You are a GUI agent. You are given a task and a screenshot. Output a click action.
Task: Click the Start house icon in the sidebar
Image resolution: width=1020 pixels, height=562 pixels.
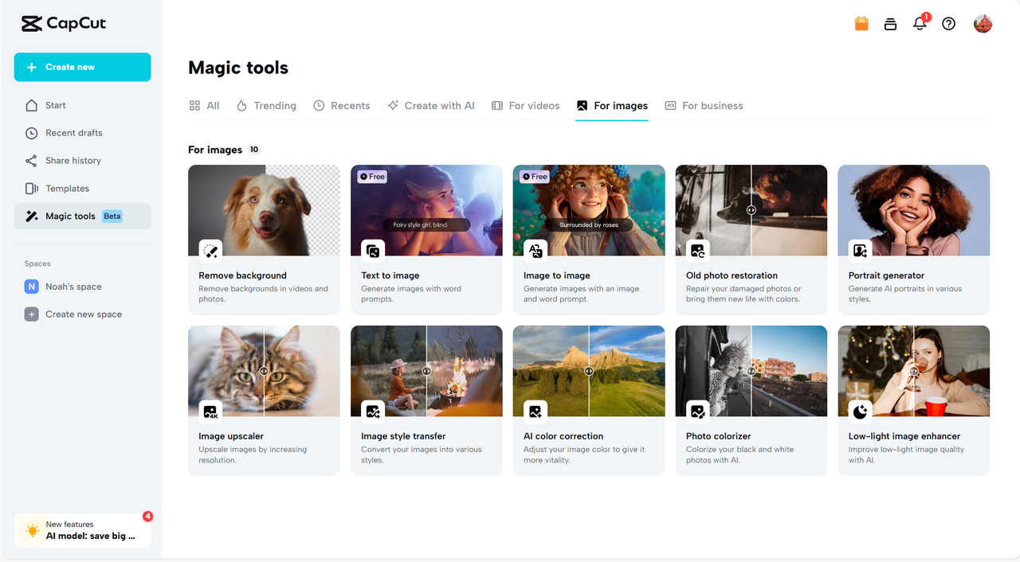pyautogui.click(x=31, y=105)
